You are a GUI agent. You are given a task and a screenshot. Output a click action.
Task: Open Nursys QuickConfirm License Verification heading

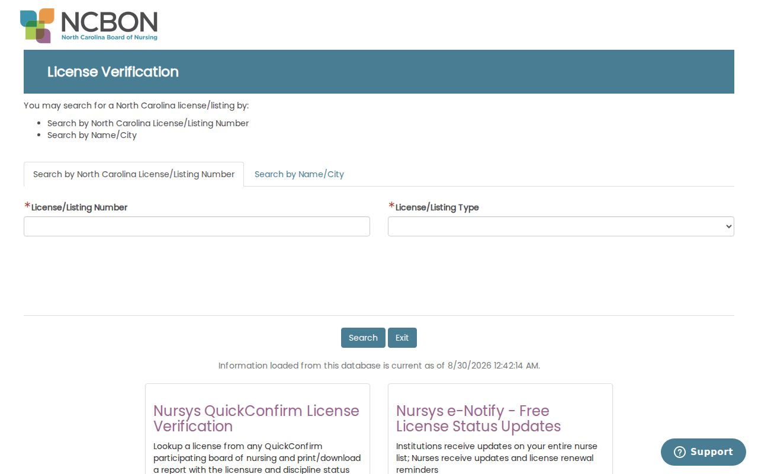[x=256, y=418]
